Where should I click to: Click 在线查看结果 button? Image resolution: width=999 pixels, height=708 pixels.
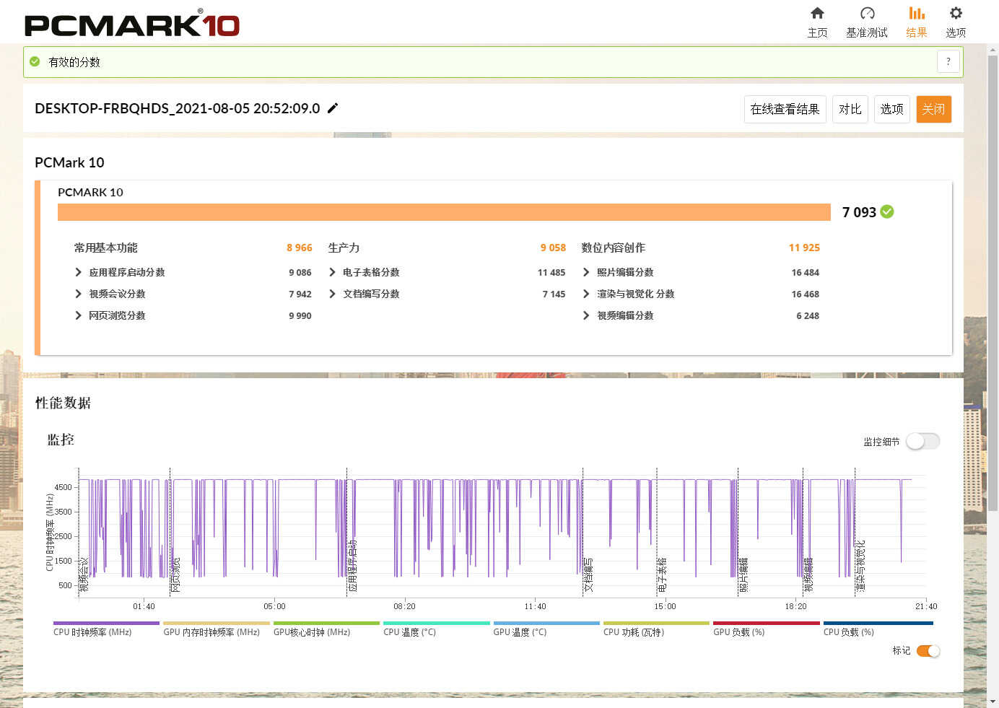[785, 109]
